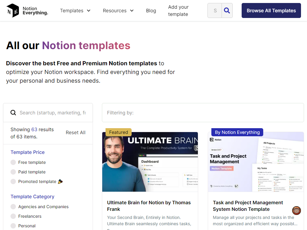
Task: Click the Task and Project Management thumbnail
Action: point(256,162)
